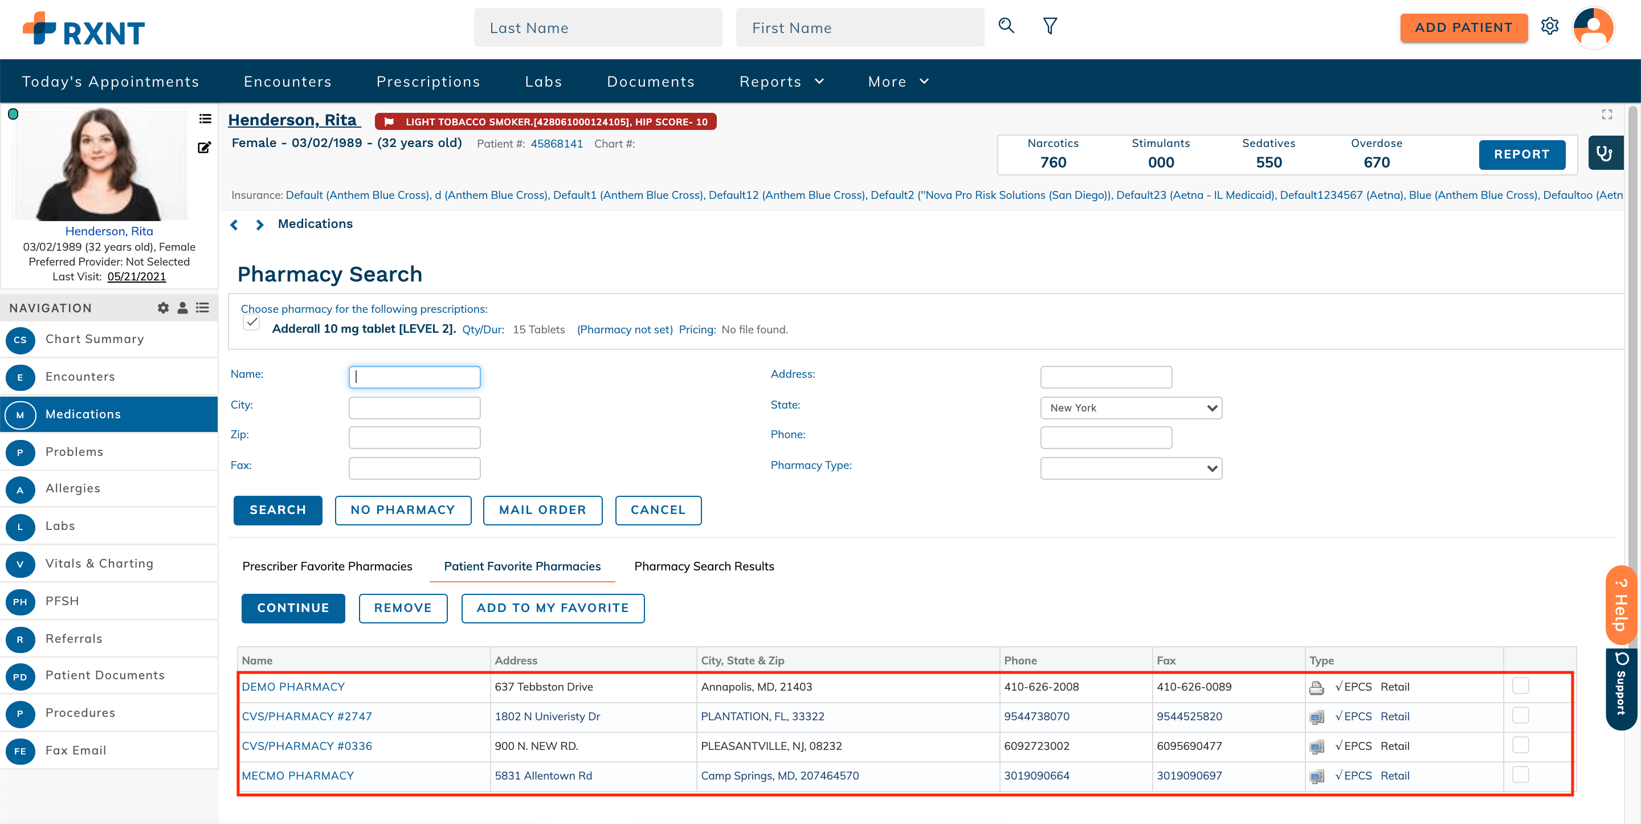Select the MECMO PHARMACY checkbox
This screenshot has width=1641, height=824.
pyautogui.click(x=1520, y=774)
